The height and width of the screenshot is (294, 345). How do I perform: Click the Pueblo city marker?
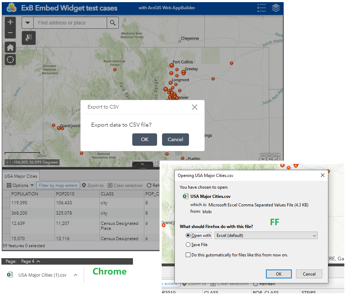(183, 158)
